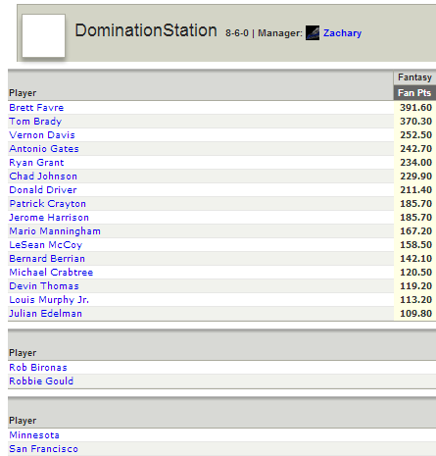Sort by the Fan Pts column header
The height and width of the screenshot is (456, 436).
414,93
